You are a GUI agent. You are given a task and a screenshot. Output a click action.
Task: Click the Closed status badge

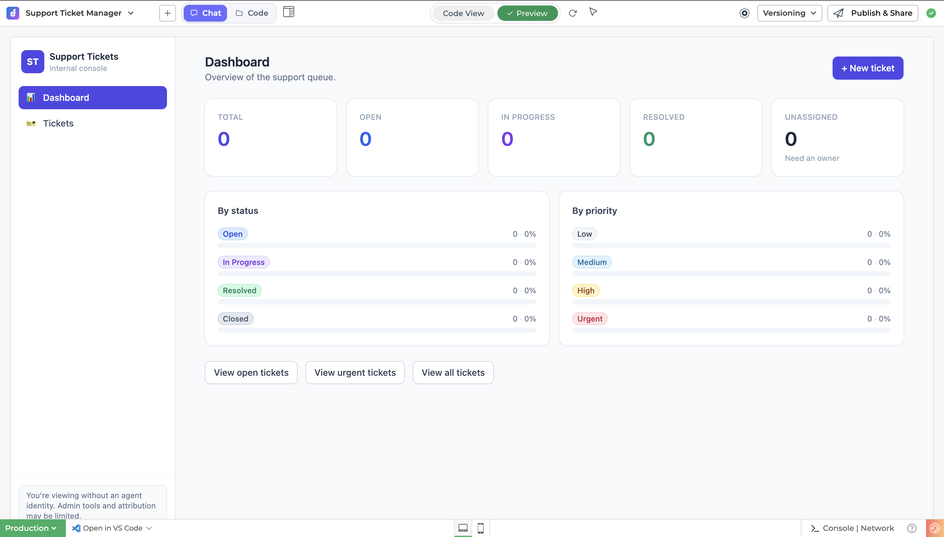pyautogui.click(x=236, y=319)
